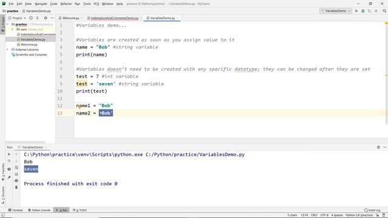
Task: Open Project view selector dropdown
Action: pos(17,18)
